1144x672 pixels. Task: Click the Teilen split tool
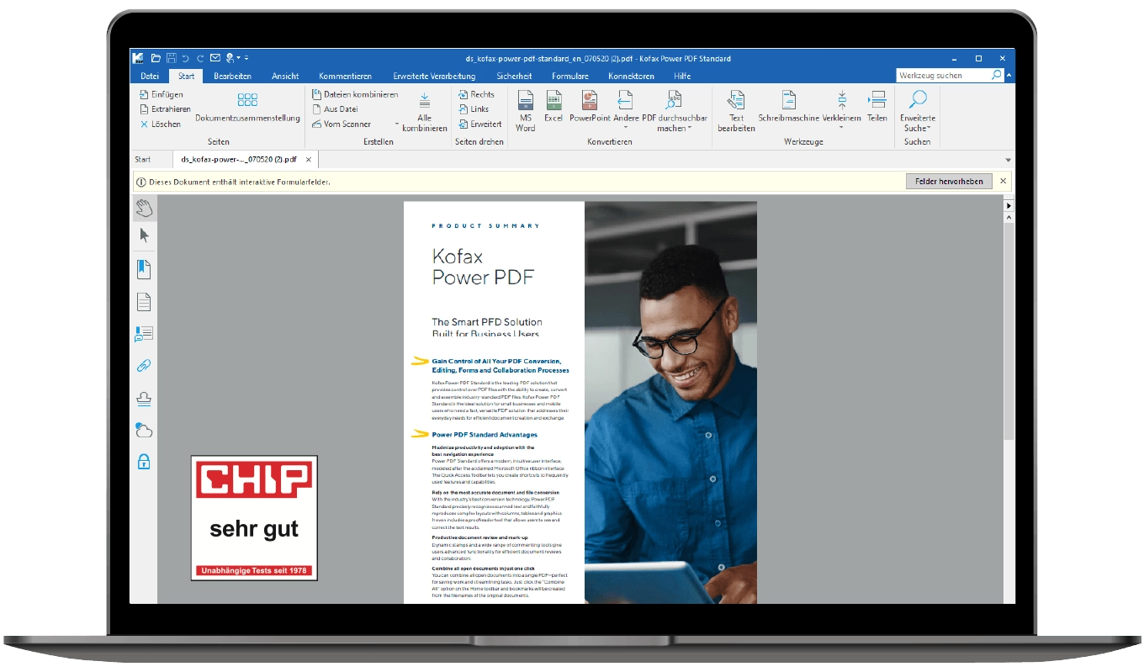pos(877,107)
